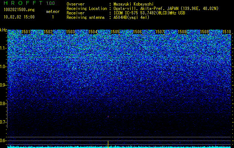
Task: Click the 0.6 frequency axis label
Action: tap(3, 141)
